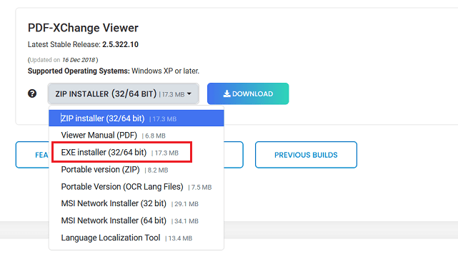Open the ZIP INSTALLER (32/64 BIT) dropdown
This screenshot has width=458, height=259.
[124, 94]
